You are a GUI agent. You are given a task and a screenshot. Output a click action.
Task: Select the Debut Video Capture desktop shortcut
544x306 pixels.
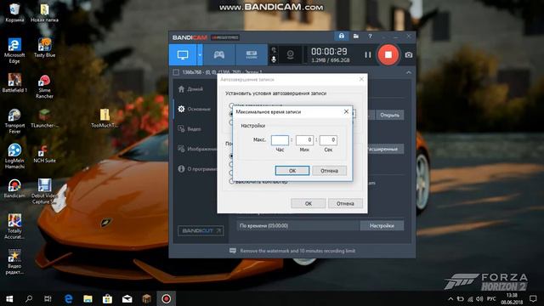[x=44, y=191]
